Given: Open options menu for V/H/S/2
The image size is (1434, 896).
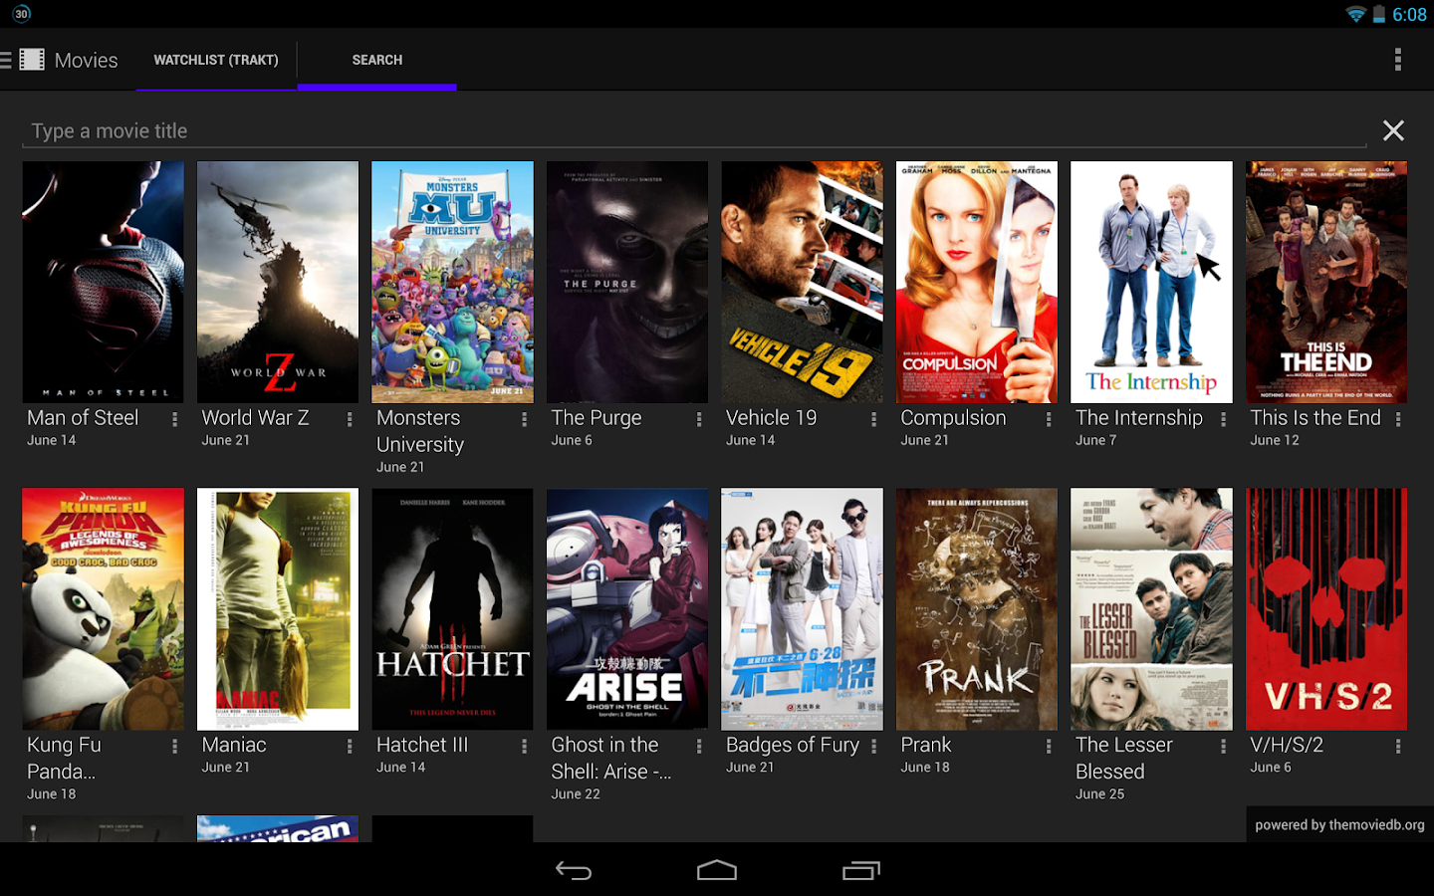Looking at the screenshot, I should tap(1398, 746).
